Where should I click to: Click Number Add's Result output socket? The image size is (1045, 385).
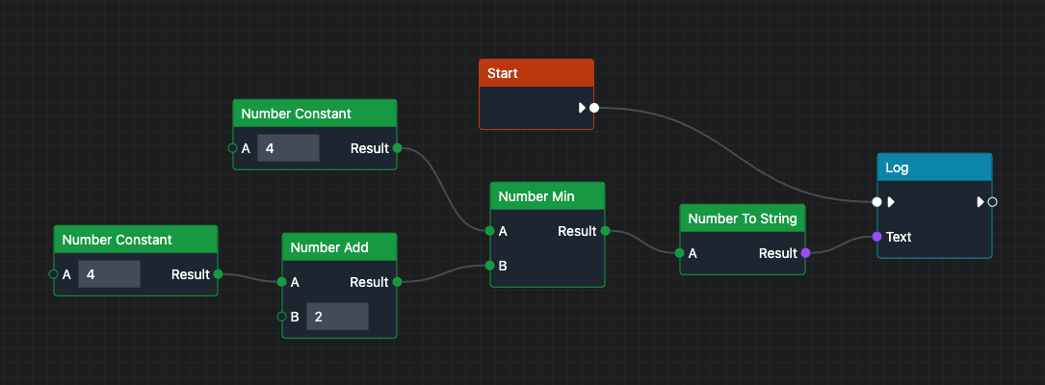point(397,282)
